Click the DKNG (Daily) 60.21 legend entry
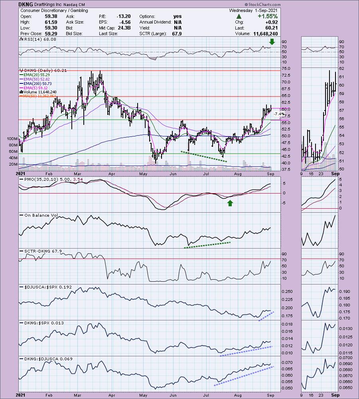This screenshot has height=399, width=359. click(x=43, y=71)
